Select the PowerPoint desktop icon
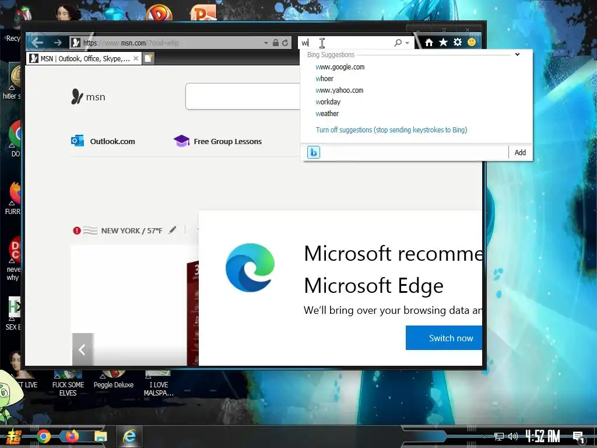Viewport: 597px width, 448px height. coord(203,13)
